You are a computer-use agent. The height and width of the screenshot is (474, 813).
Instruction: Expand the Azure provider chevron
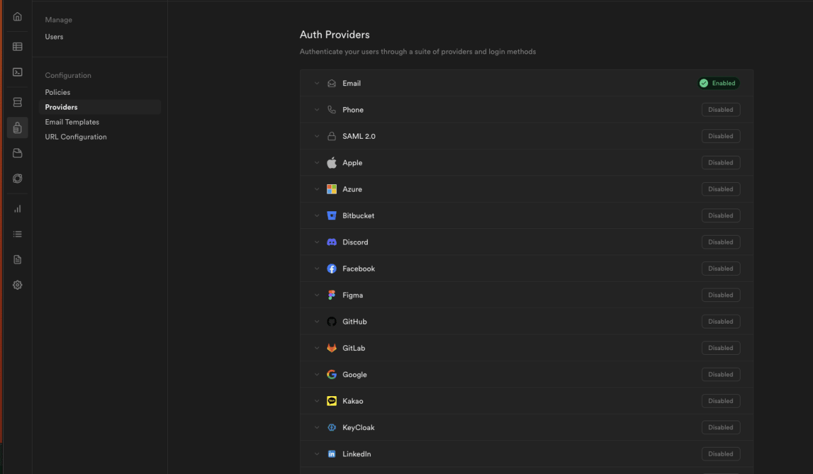[x=316, y=189]
